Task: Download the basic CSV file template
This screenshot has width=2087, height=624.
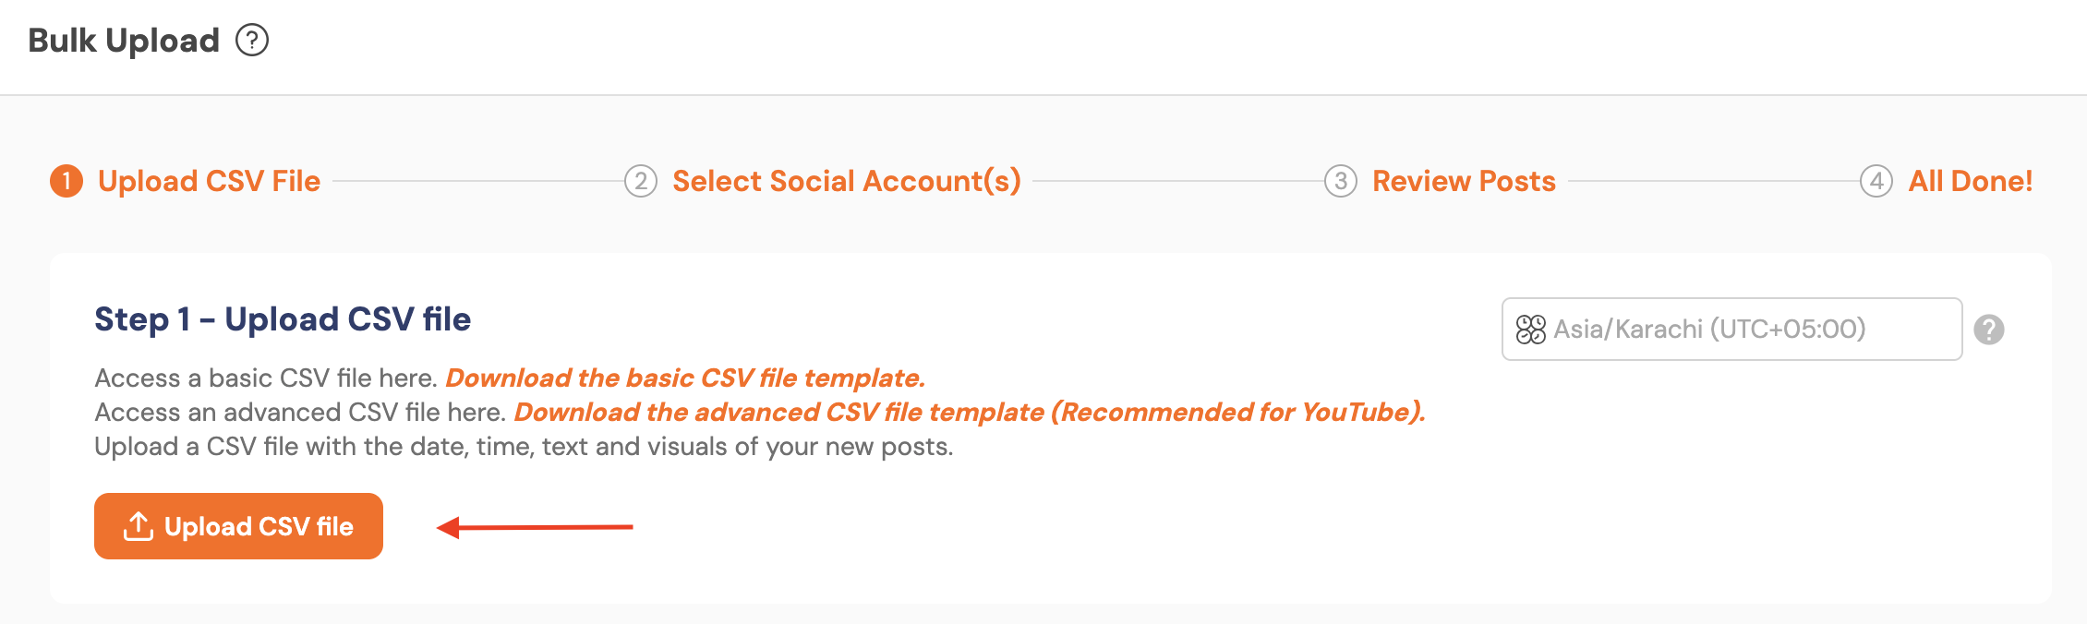Action: pos(684,378)
